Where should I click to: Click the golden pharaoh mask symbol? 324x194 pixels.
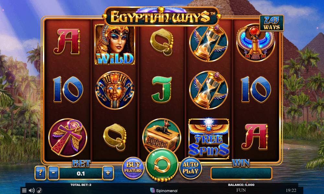click(x=115, y=90)
